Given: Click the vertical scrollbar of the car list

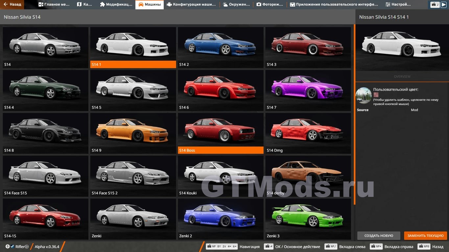Looking at the screenshot, I should [x=354, y=115].
